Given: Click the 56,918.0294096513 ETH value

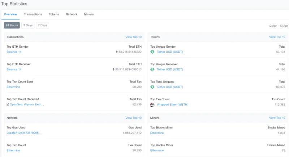Looking at the screenshot, I should pos(128,69).
